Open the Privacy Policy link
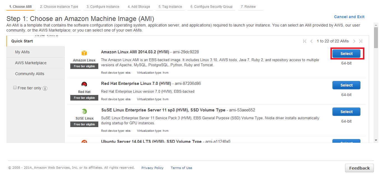The image size is (382, 174). [152, 168]
